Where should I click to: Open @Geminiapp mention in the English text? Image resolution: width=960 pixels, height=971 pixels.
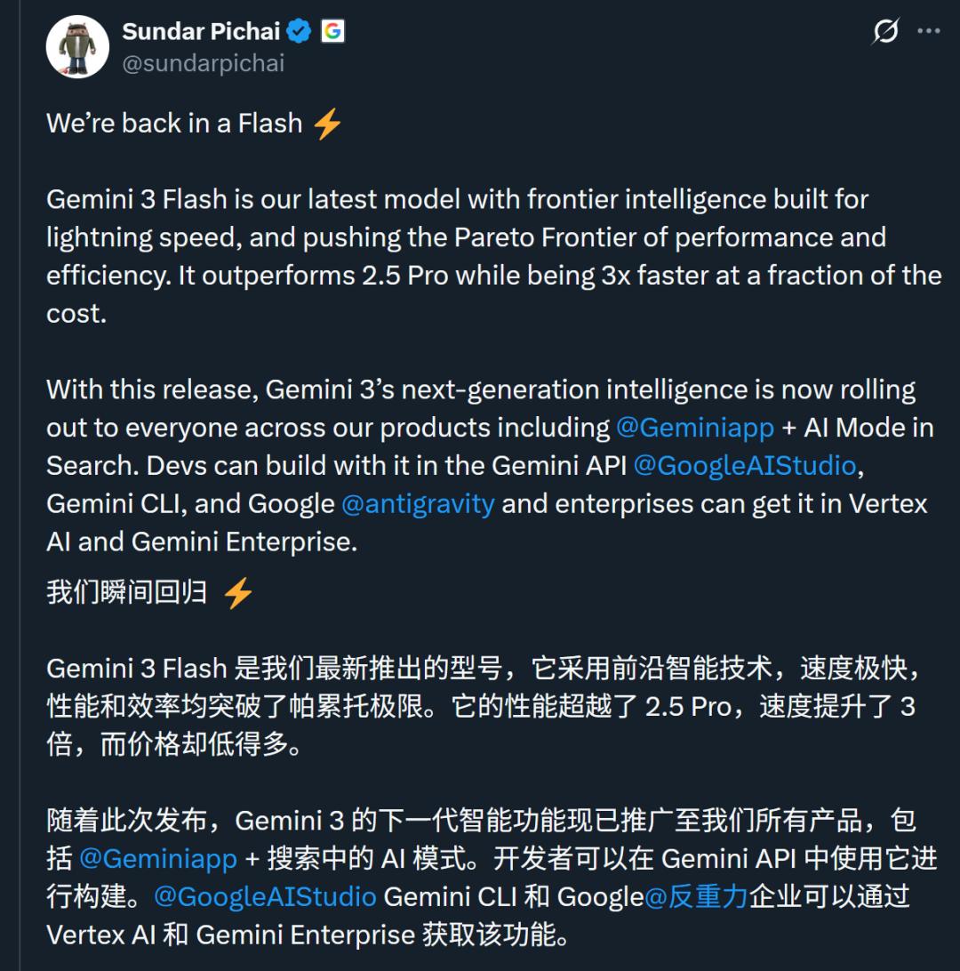click(695, 427)
